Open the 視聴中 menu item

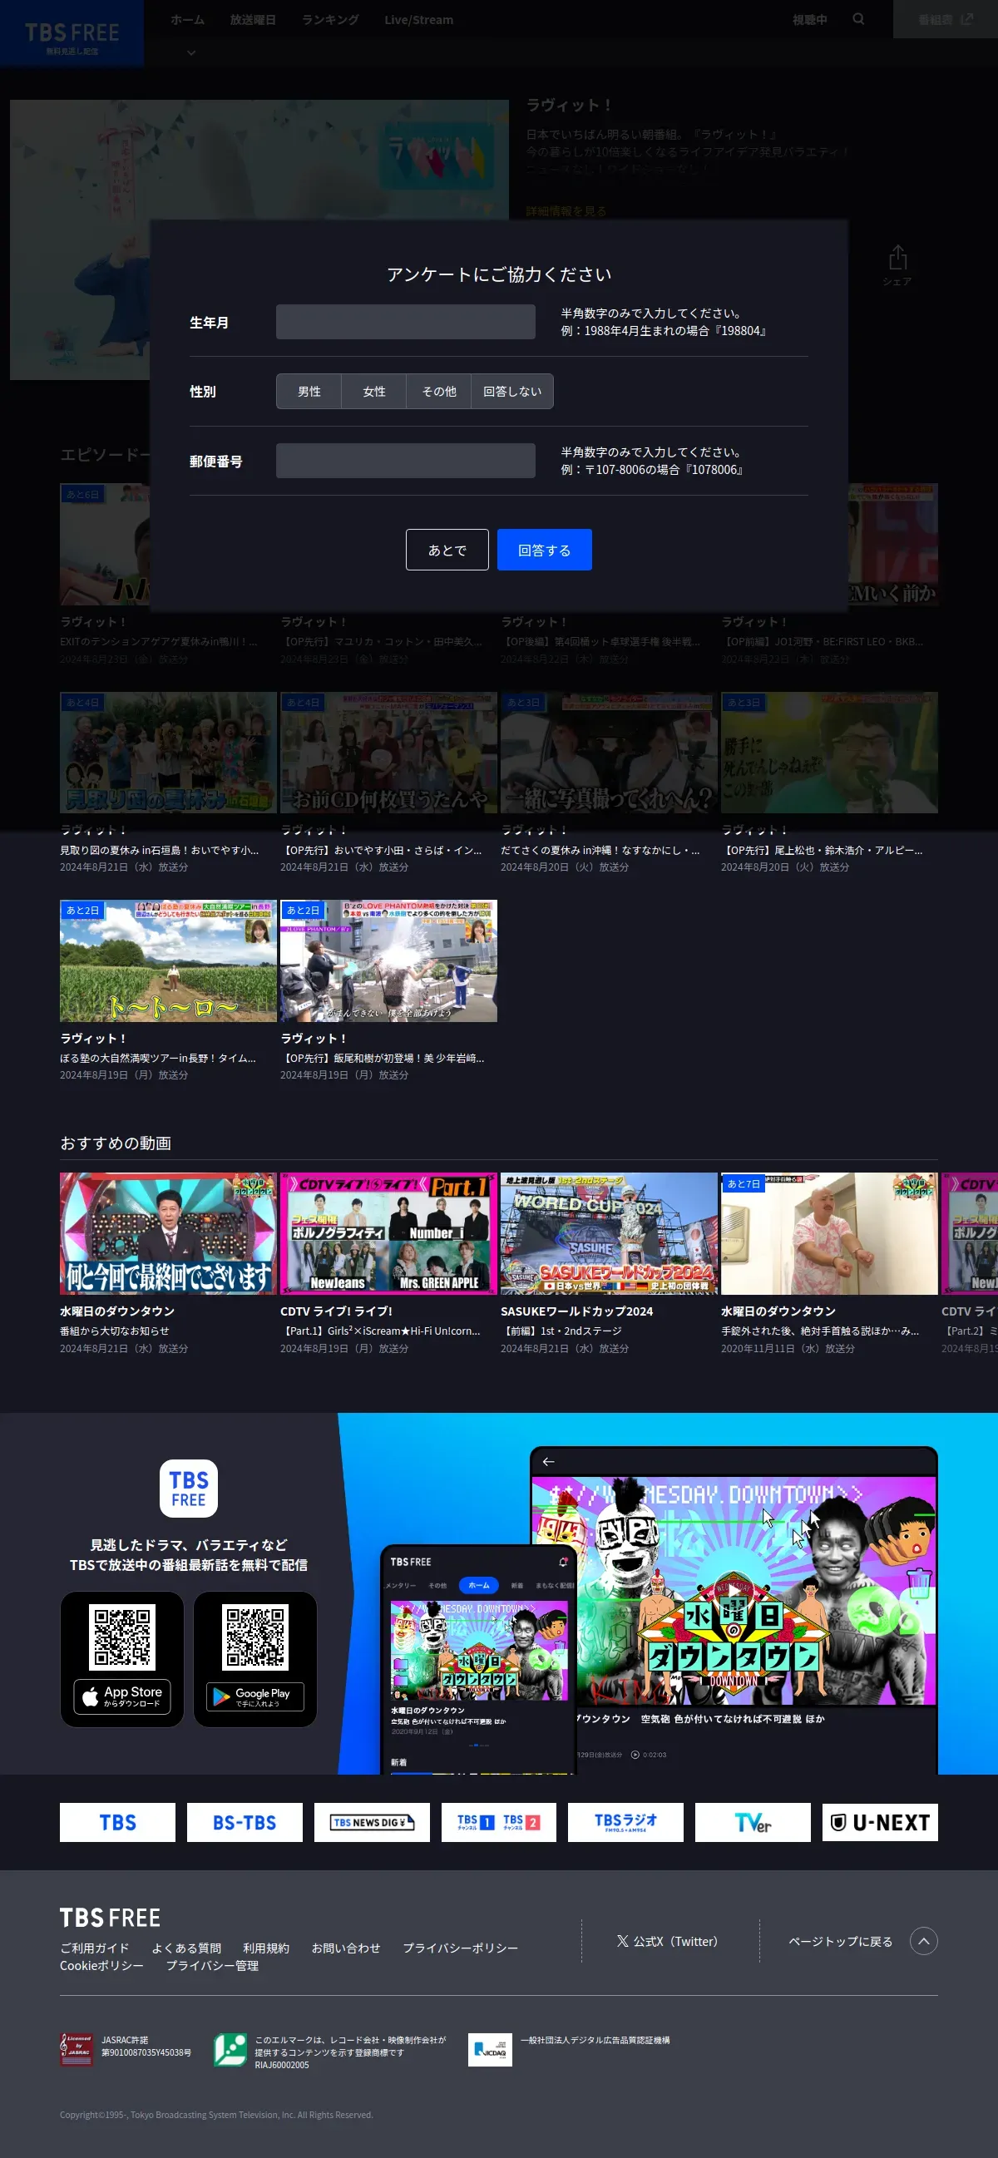809,19
